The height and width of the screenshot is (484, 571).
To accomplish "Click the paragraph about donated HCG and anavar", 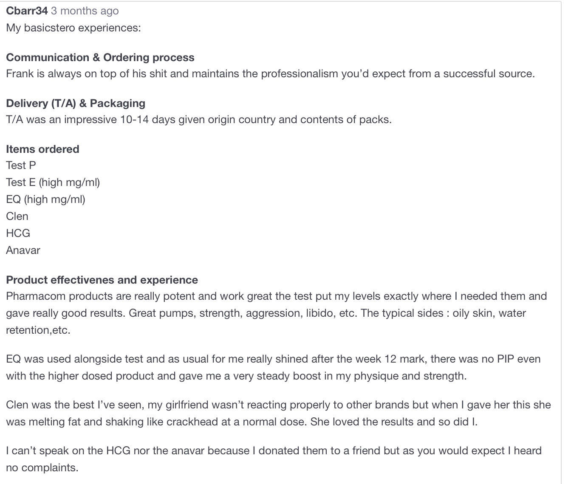I will tap(274, 459).
